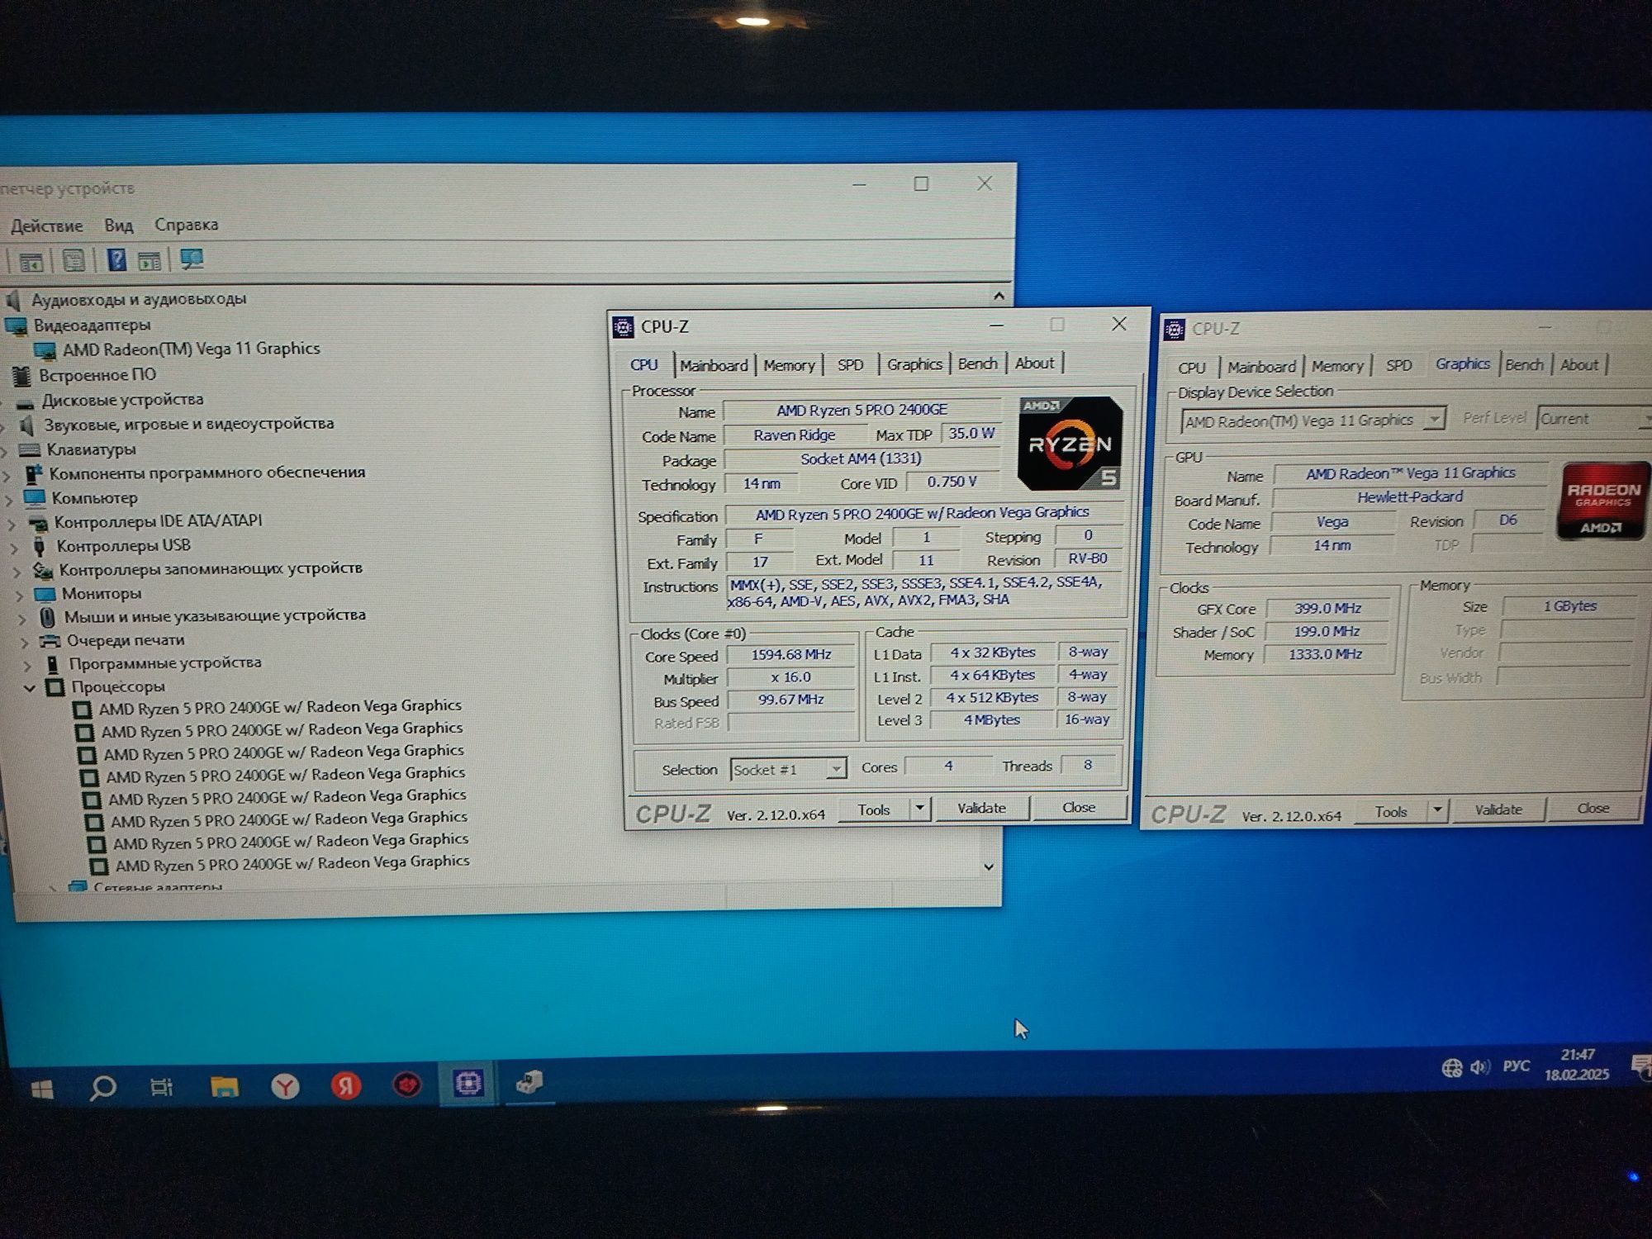This screenshot has width=1652, height=1239.
Task: Select Аудиовходы и аудиовыходы row
Action: (x=139, y=300)
